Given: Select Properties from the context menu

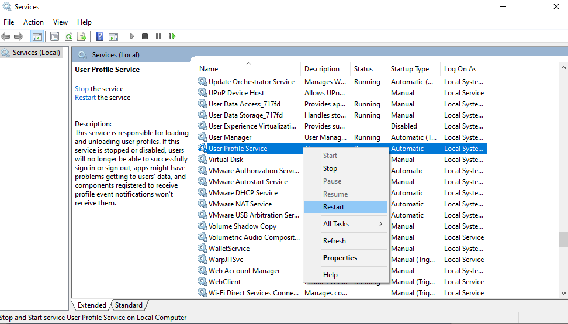Looking at the screenshot, I should coord(340,258).
